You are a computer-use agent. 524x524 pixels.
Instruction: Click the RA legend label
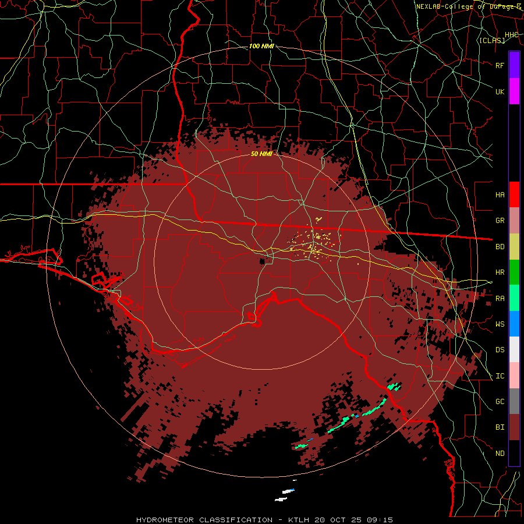point(500,299)
